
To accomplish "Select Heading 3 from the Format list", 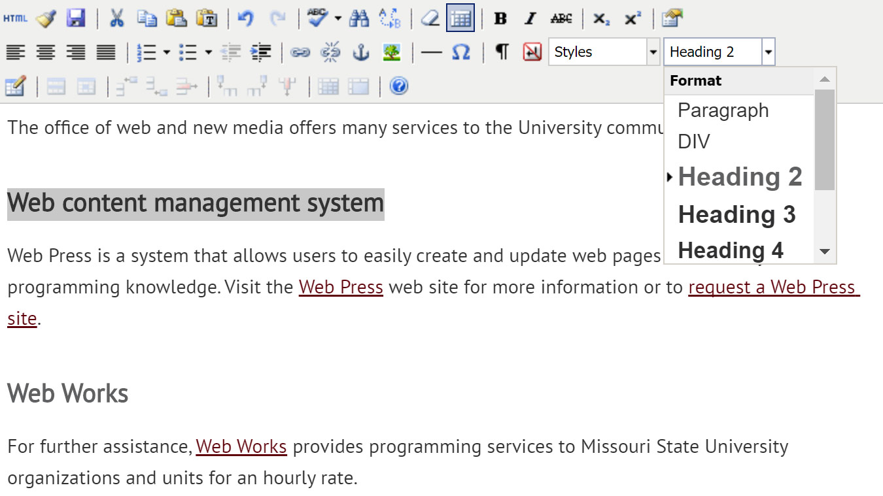I will pos(736,214).
